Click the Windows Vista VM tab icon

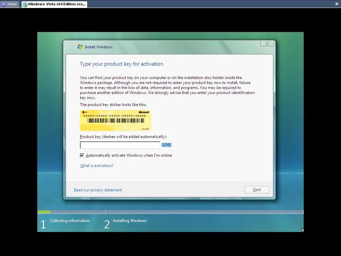coord(25,4)
